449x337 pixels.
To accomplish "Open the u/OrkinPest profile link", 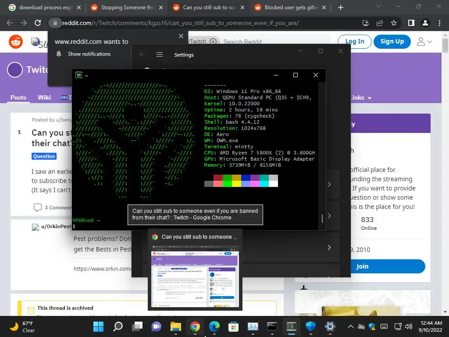I will [56, 226].
